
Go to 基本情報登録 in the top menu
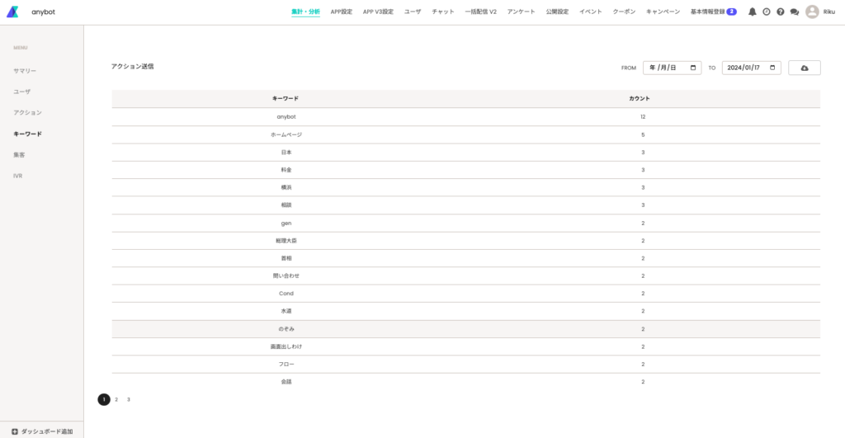[x=707, y=12]
